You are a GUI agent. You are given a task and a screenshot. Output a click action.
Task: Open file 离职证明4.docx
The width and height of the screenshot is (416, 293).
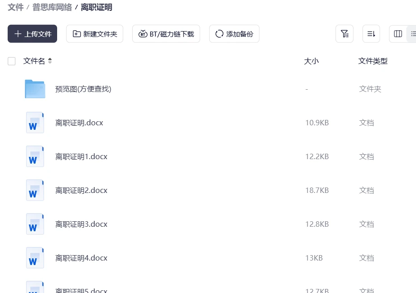click(81, 258)
